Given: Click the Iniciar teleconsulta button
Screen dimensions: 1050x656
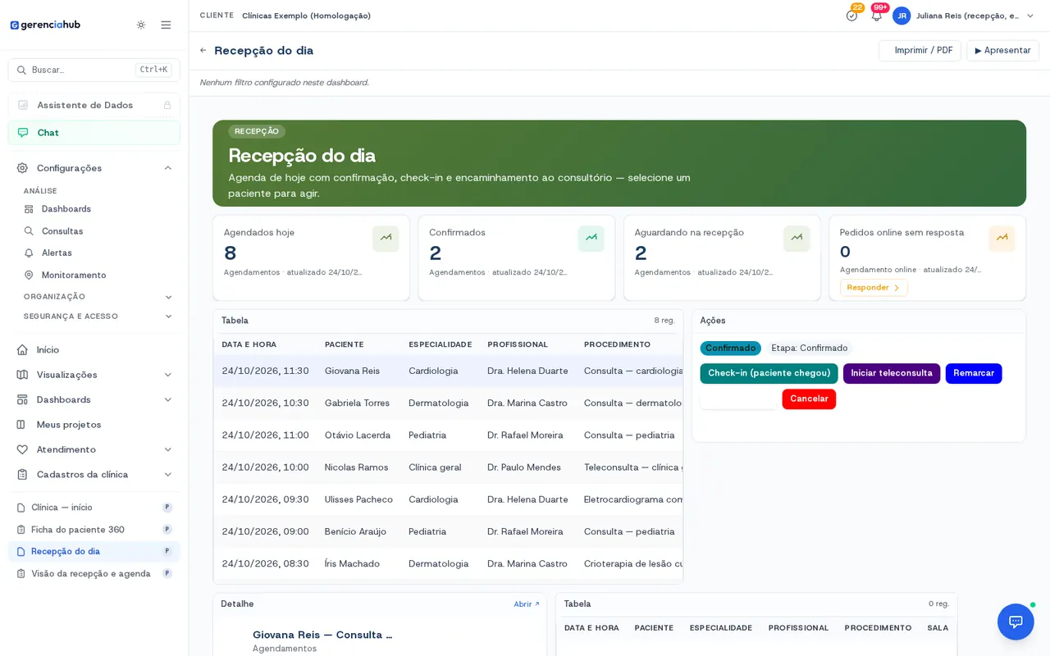Looking at the screenshot, I should (892, 373).
